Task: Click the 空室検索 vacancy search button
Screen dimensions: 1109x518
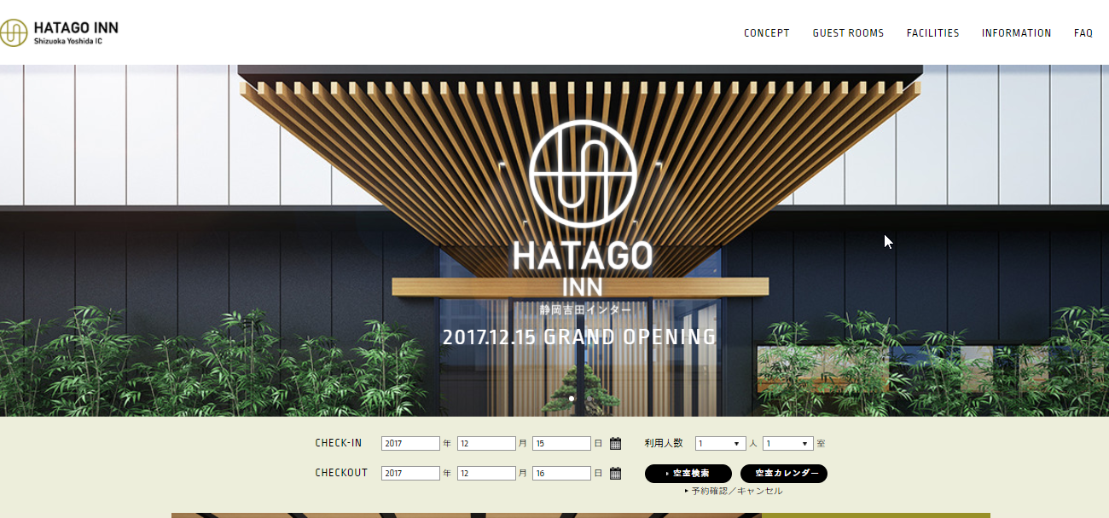Action: click(688, 474)
